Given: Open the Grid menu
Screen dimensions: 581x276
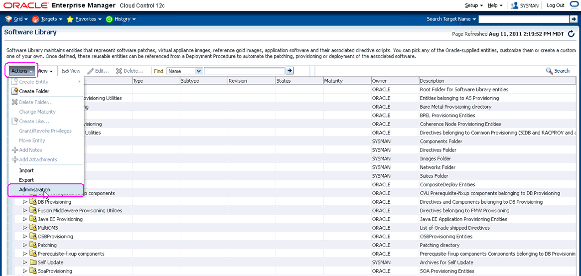Looking at the screenshot, I should click(x=16, y=19).
